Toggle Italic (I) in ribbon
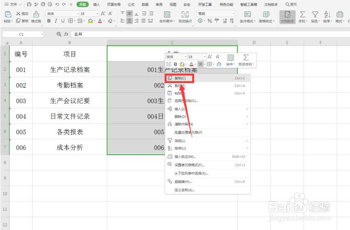350x230 pixels. tap(56, 21)
